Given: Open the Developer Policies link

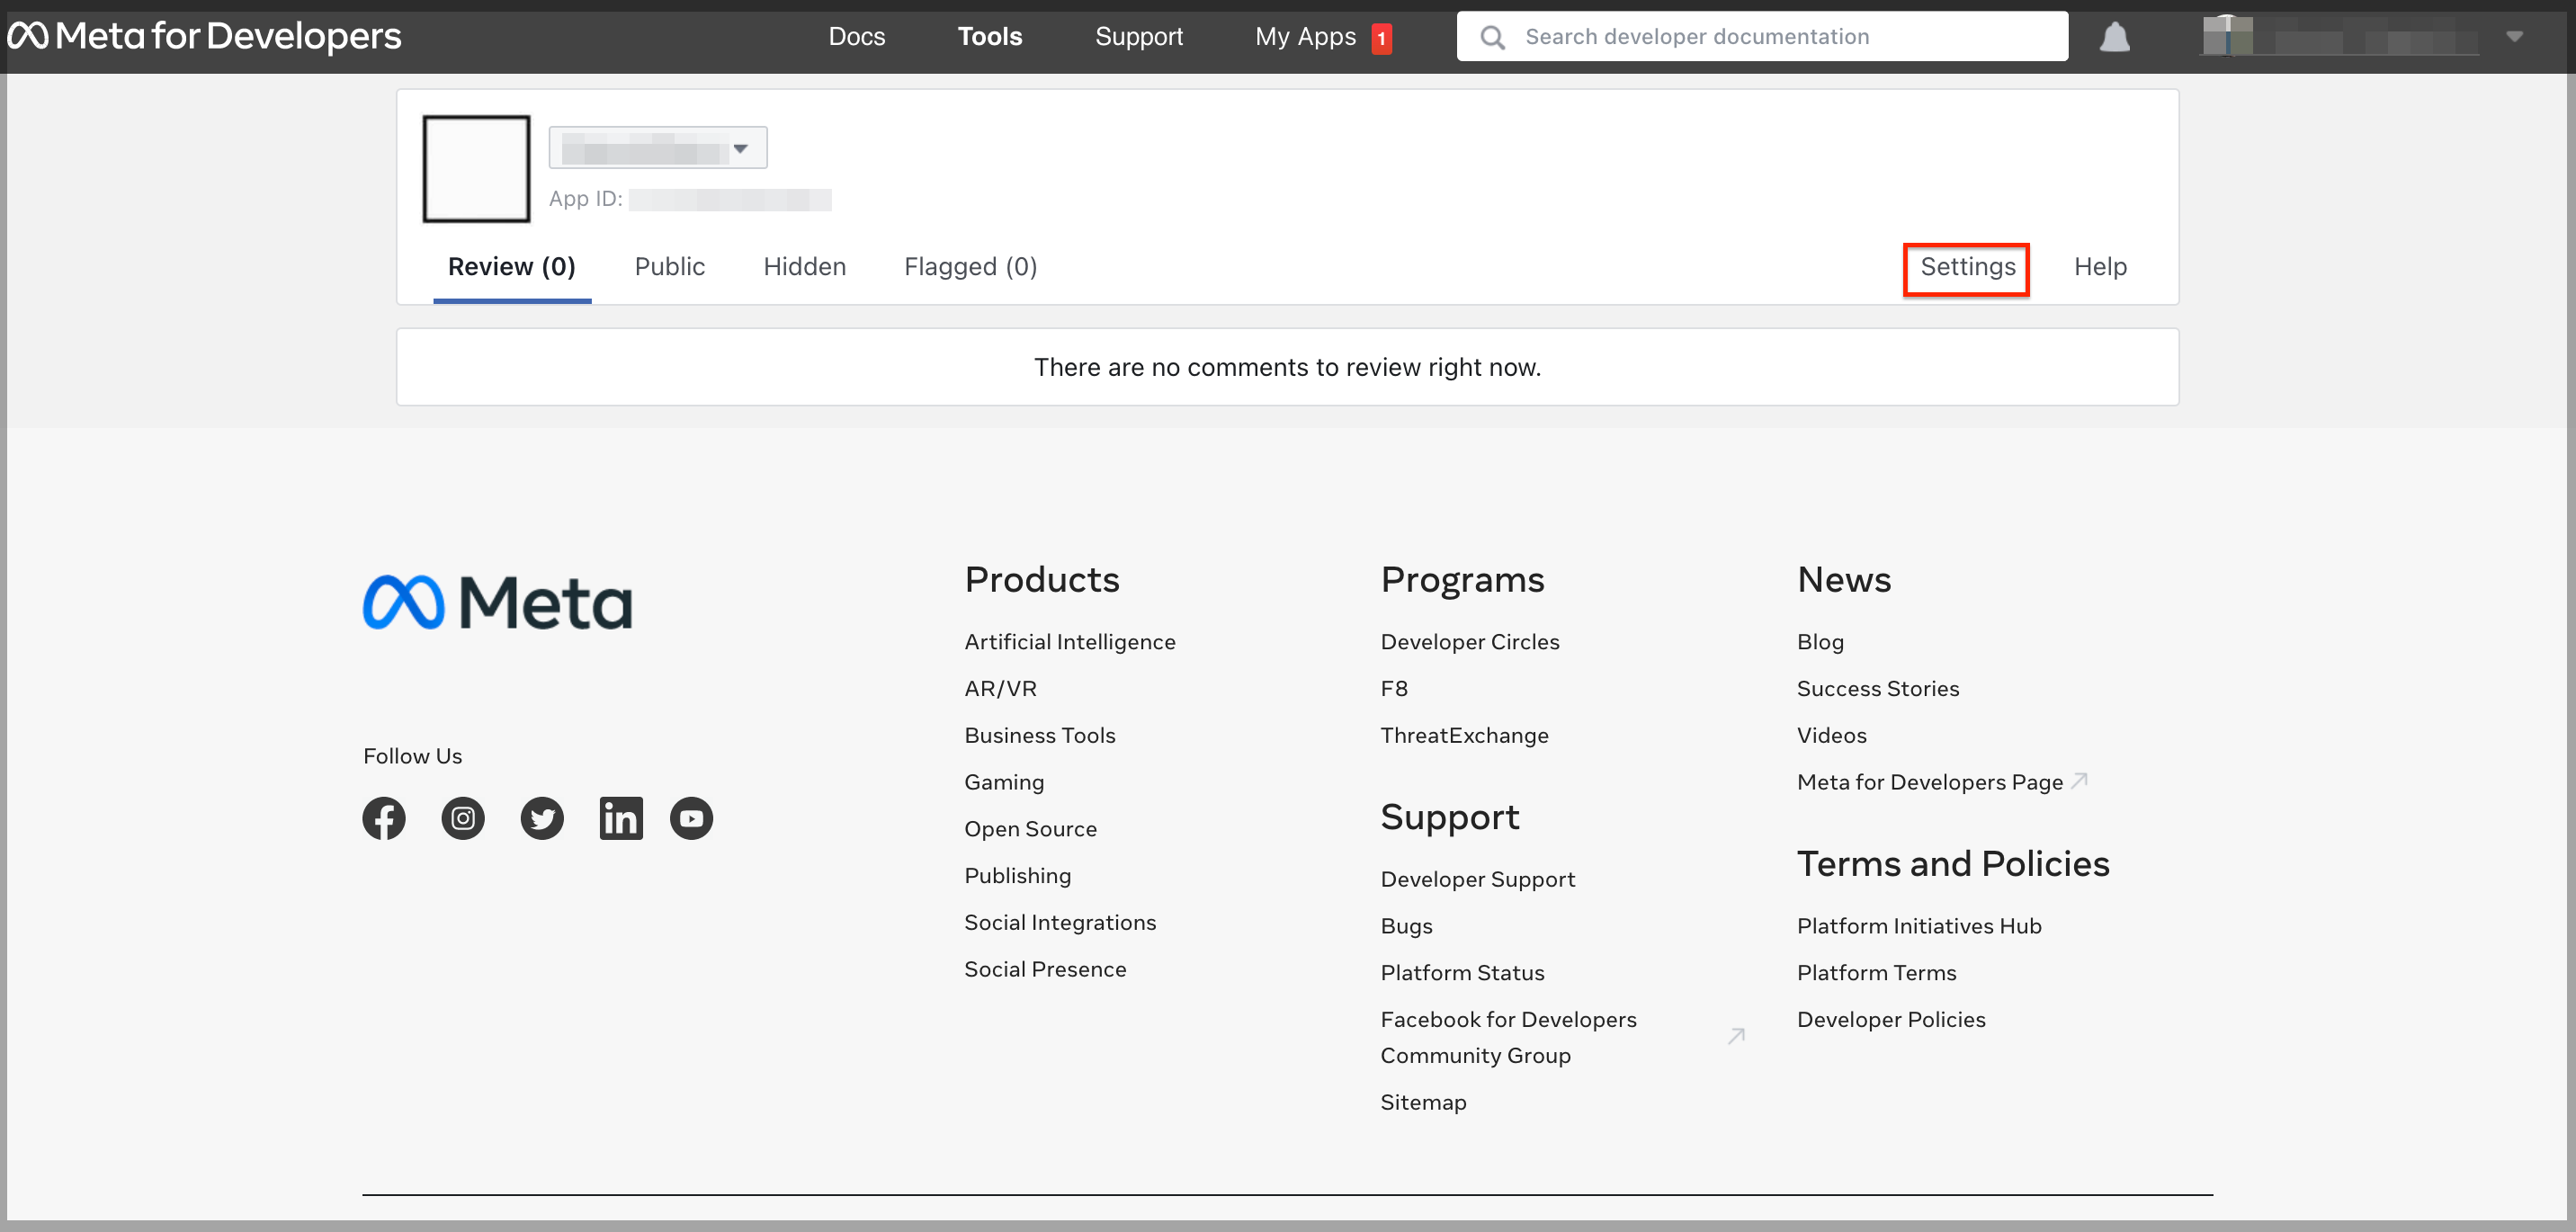Looking at the screenshot, I should tap(1890, 1019).
